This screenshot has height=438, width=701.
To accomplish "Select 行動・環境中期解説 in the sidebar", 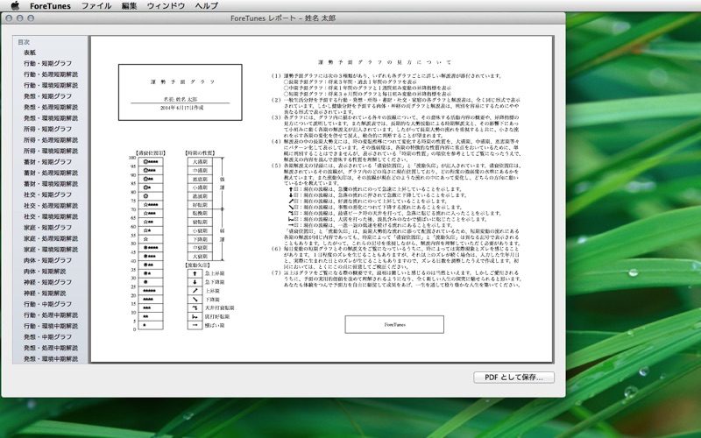I will click(51, 326).
